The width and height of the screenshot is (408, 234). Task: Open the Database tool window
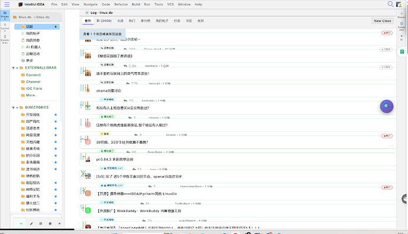(401, 25)
